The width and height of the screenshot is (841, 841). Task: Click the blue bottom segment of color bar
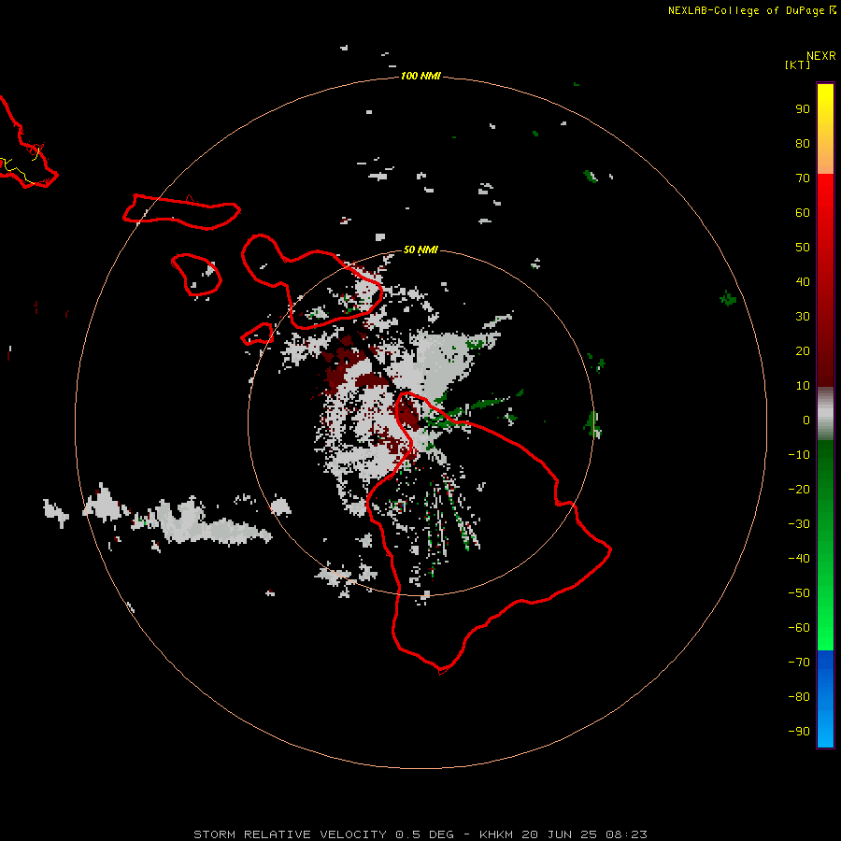click(825, 699)
